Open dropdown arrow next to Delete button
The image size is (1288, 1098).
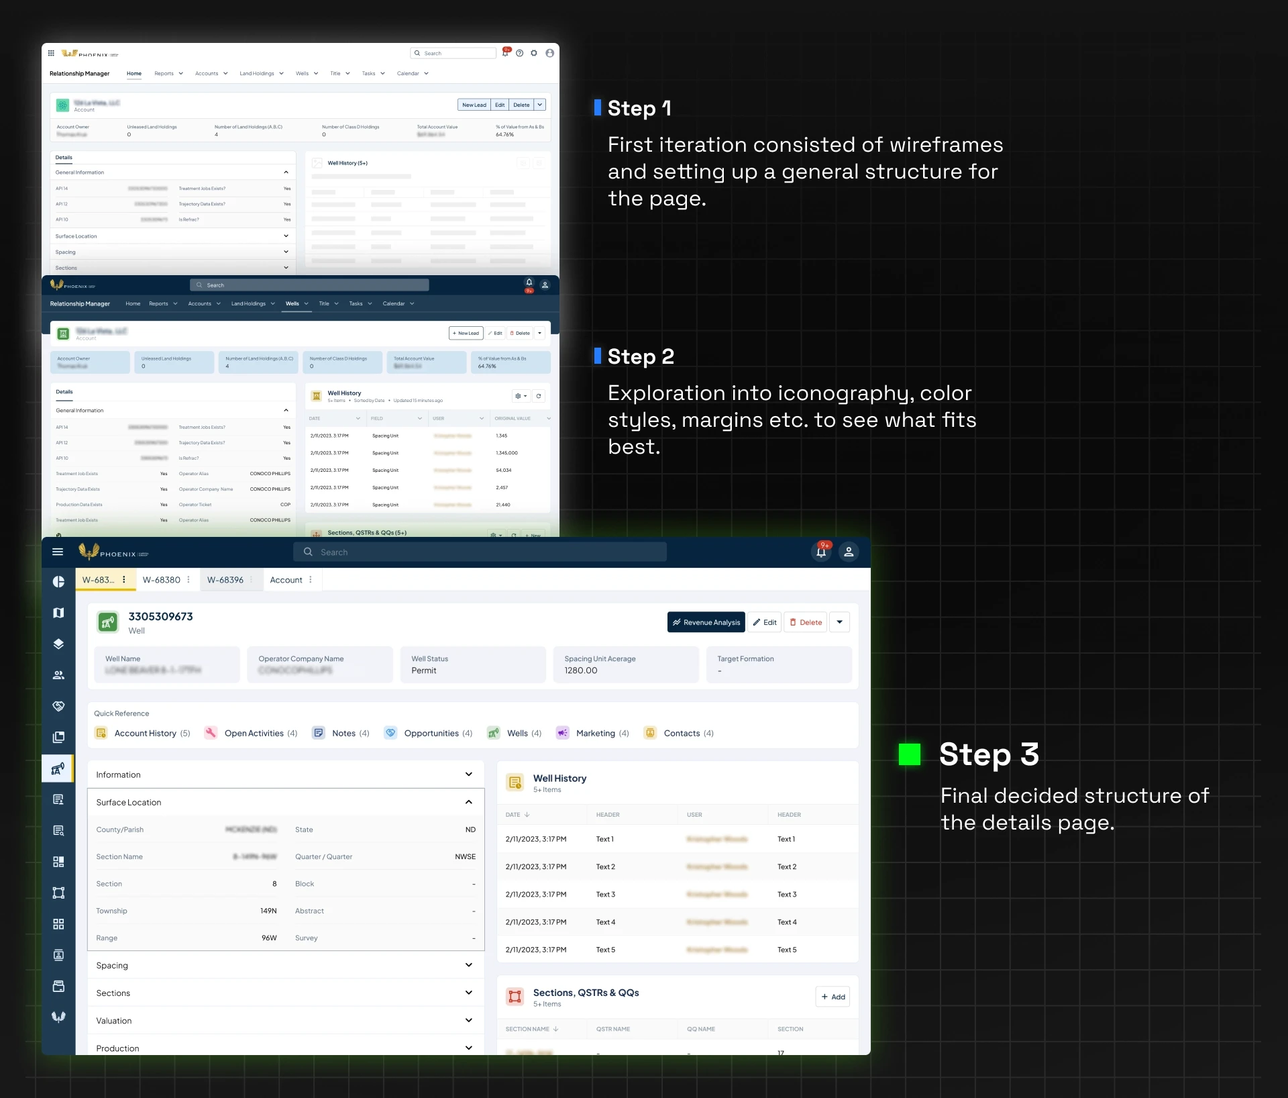839,622
